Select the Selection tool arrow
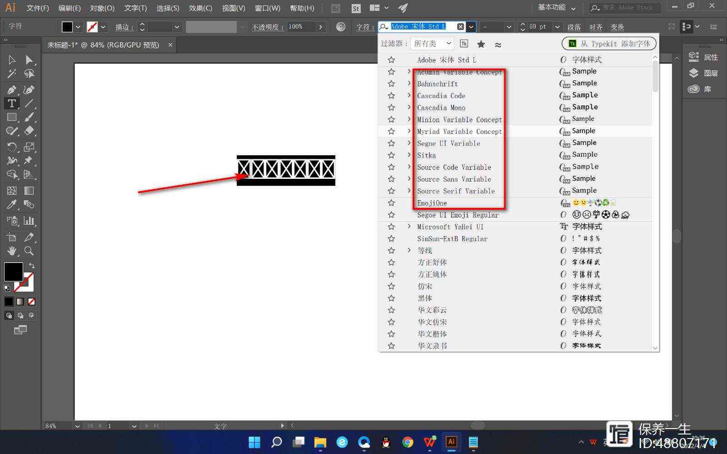The image size is (727, 454). (x=12, y=60)
